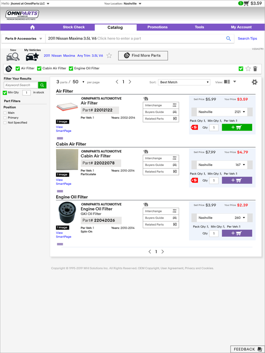Image resolution: width=265 pixels, height=353 pixels.
Task: Go to previous results page at top
Action: (x=117, y=82)
